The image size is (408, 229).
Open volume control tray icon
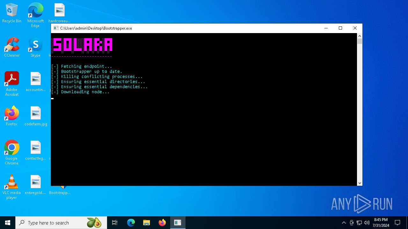[367, 223]
